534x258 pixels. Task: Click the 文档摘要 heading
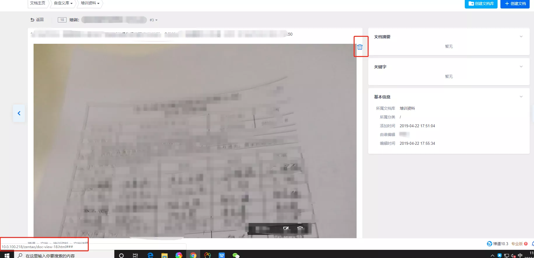pyautogui.click(x=382, y=37)
